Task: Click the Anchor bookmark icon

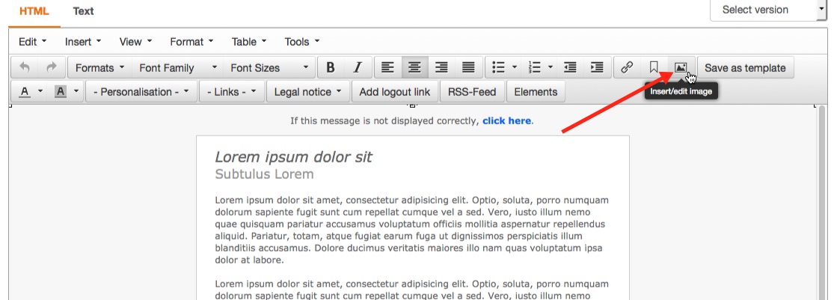Action: tap(654, 68)
